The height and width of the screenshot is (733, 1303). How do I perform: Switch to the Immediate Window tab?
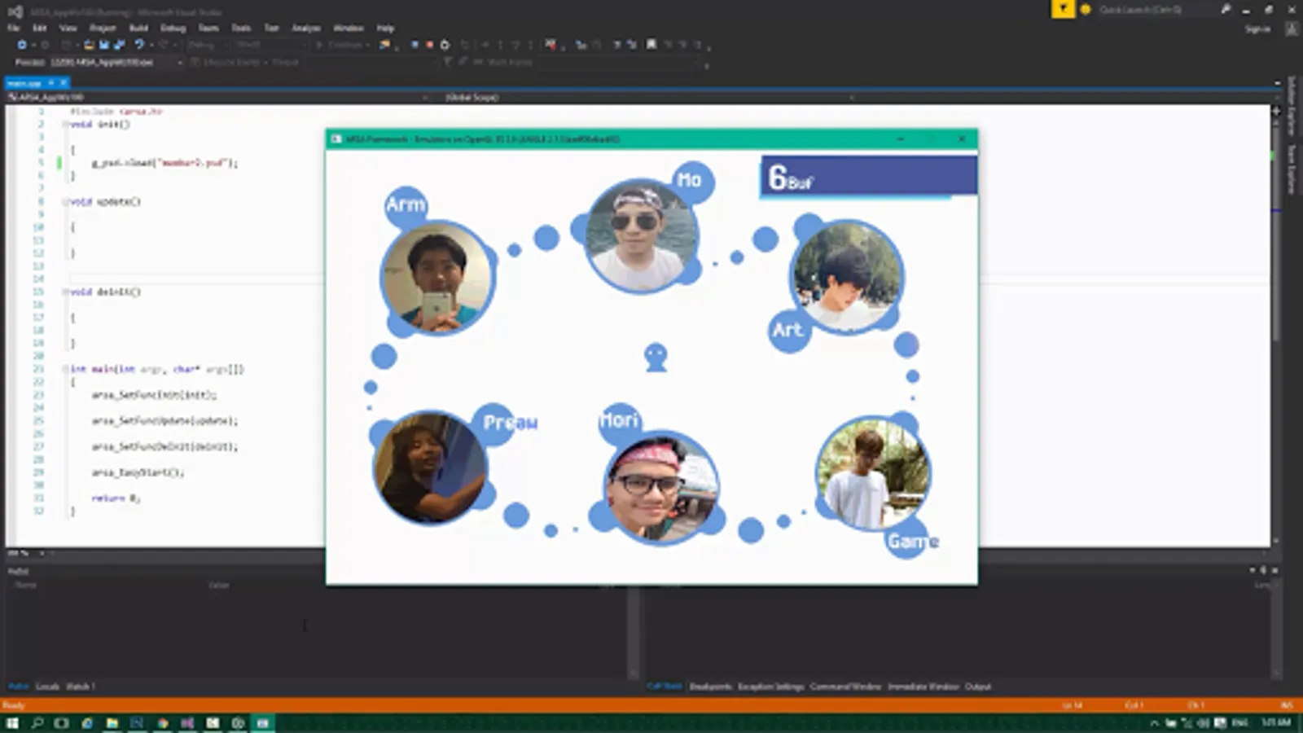click(x=924, y=687)
